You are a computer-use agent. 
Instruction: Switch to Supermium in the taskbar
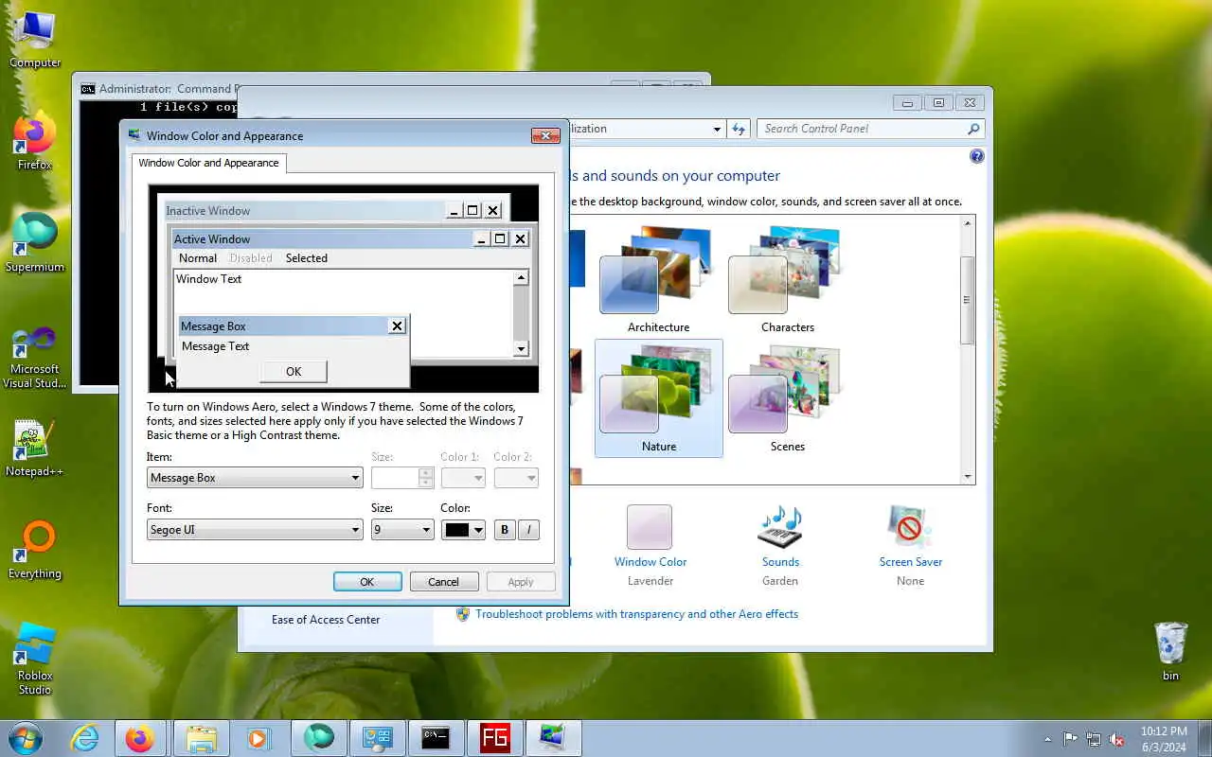tap(318, 738)
